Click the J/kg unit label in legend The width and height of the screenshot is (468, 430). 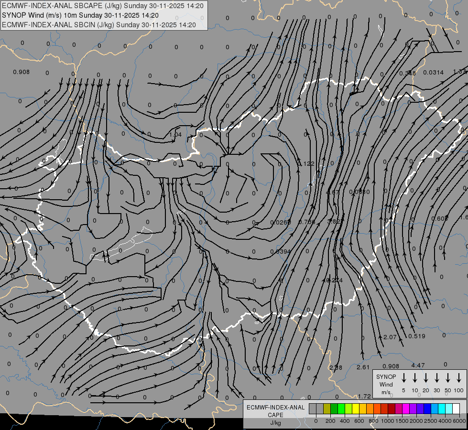[275, 423]
